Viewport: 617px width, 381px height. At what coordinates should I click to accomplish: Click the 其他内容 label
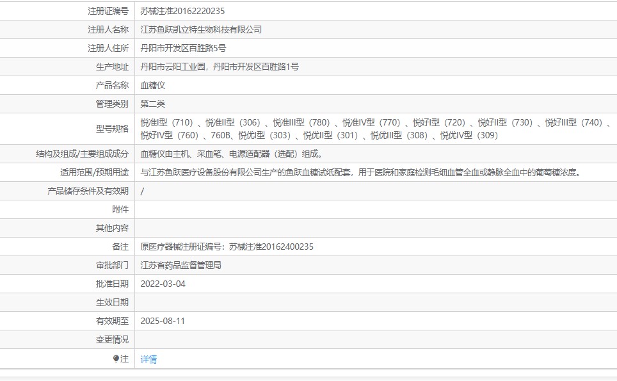[x=112, y=228]
